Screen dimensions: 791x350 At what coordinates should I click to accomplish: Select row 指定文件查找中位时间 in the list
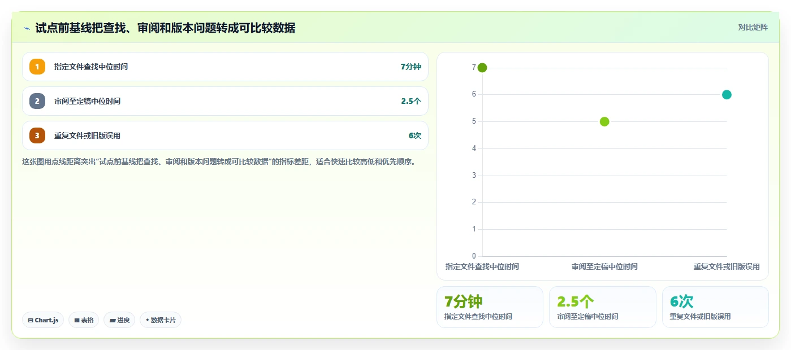coord(225,67)
